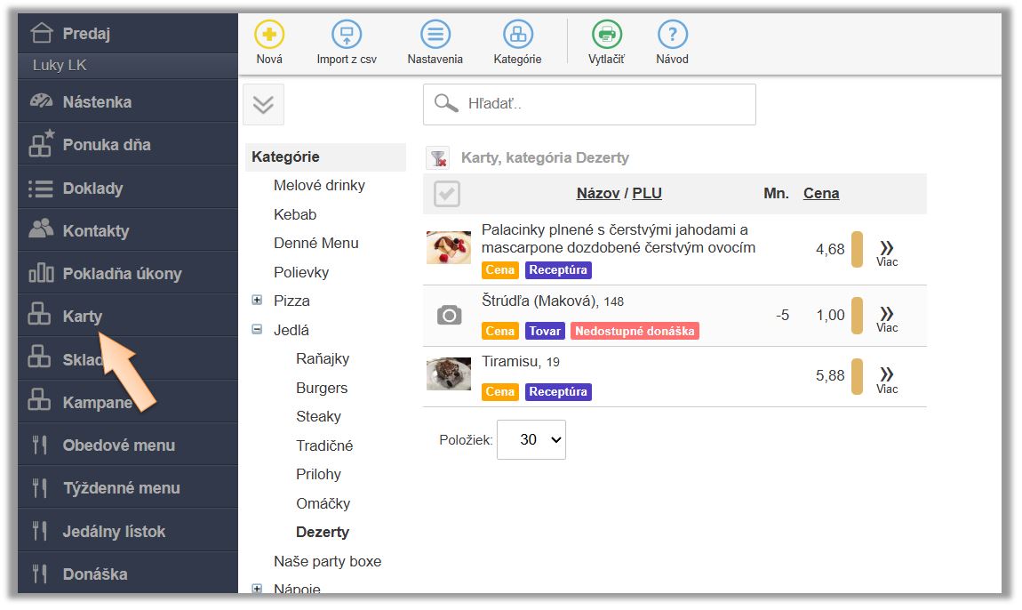Viewport: 1022px width, 610px height.
Task: Clear the category filter funnel icon
Action: [437, 158]
